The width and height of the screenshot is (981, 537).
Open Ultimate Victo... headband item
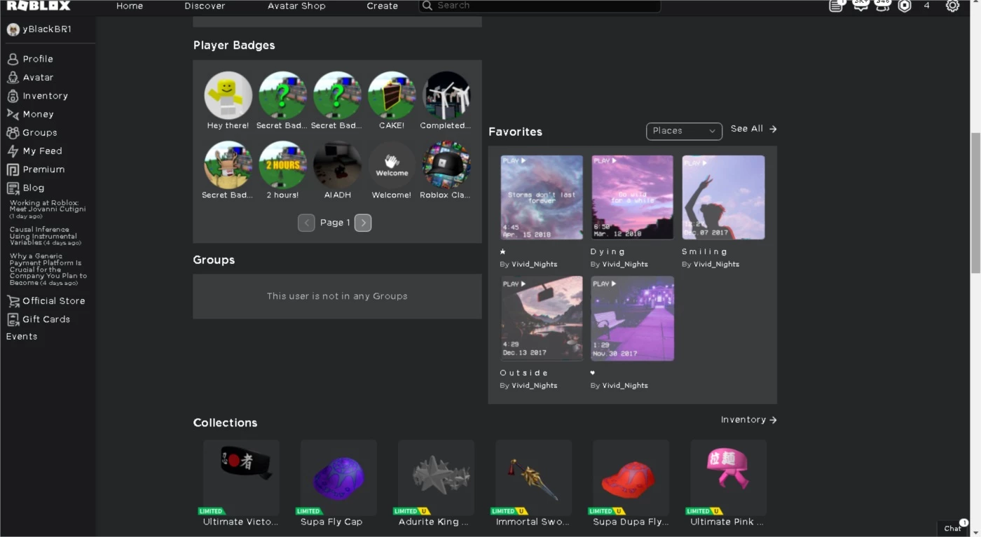click(241, 477)
